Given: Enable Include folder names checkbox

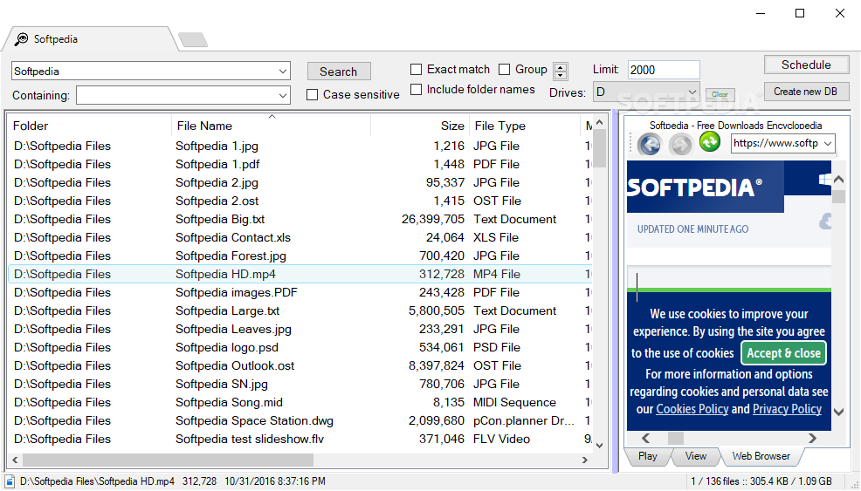Looking at the screenshot, I should 417,89.
